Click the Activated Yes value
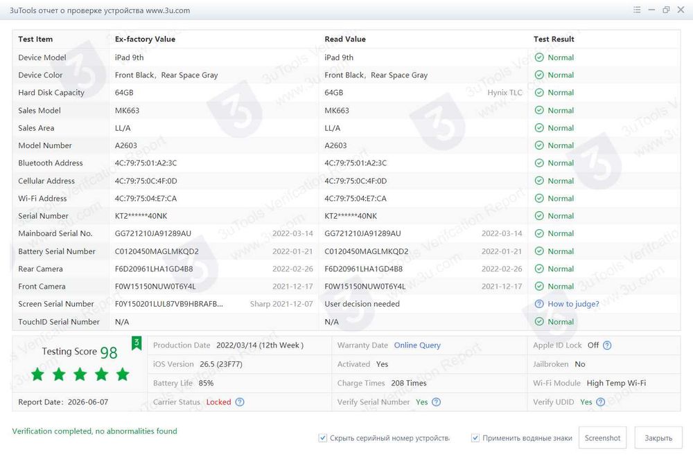 382,364
